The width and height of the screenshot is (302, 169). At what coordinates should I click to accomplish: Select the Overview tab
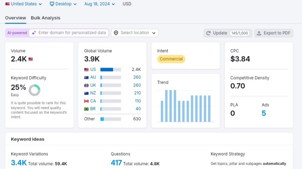15,18
